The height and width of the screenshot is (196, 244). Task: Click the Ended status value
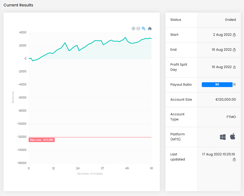230,20
